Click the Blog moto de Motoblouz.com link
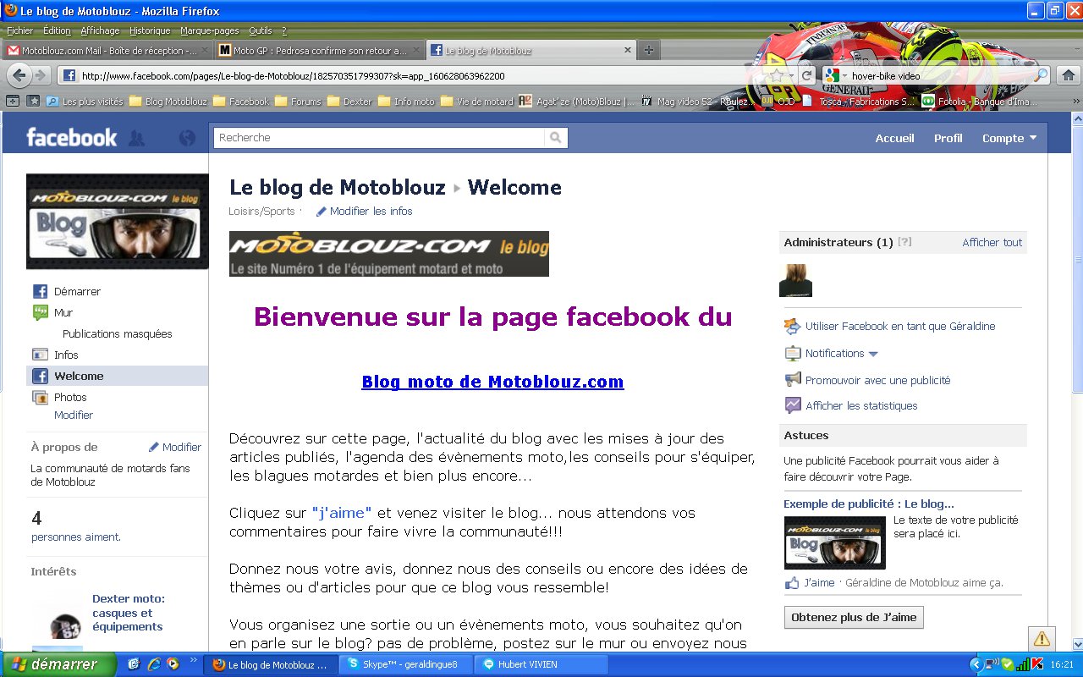Viewport: 1083px width, 677px height. click(x=492, y=382)
